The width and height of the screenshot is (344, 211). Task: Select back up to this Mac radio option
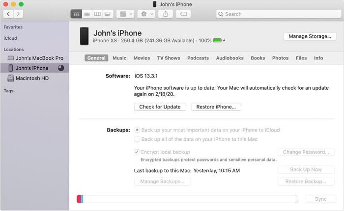137,139
